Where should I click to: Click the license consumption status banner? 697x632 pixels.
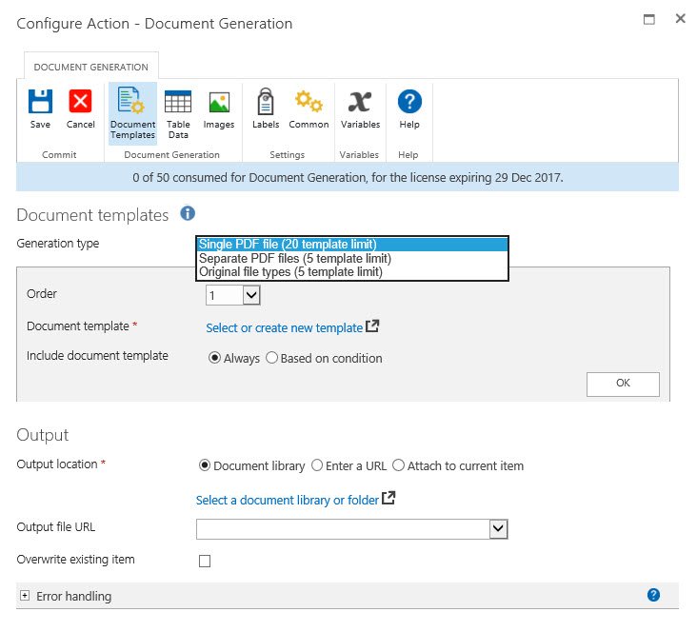348,177
